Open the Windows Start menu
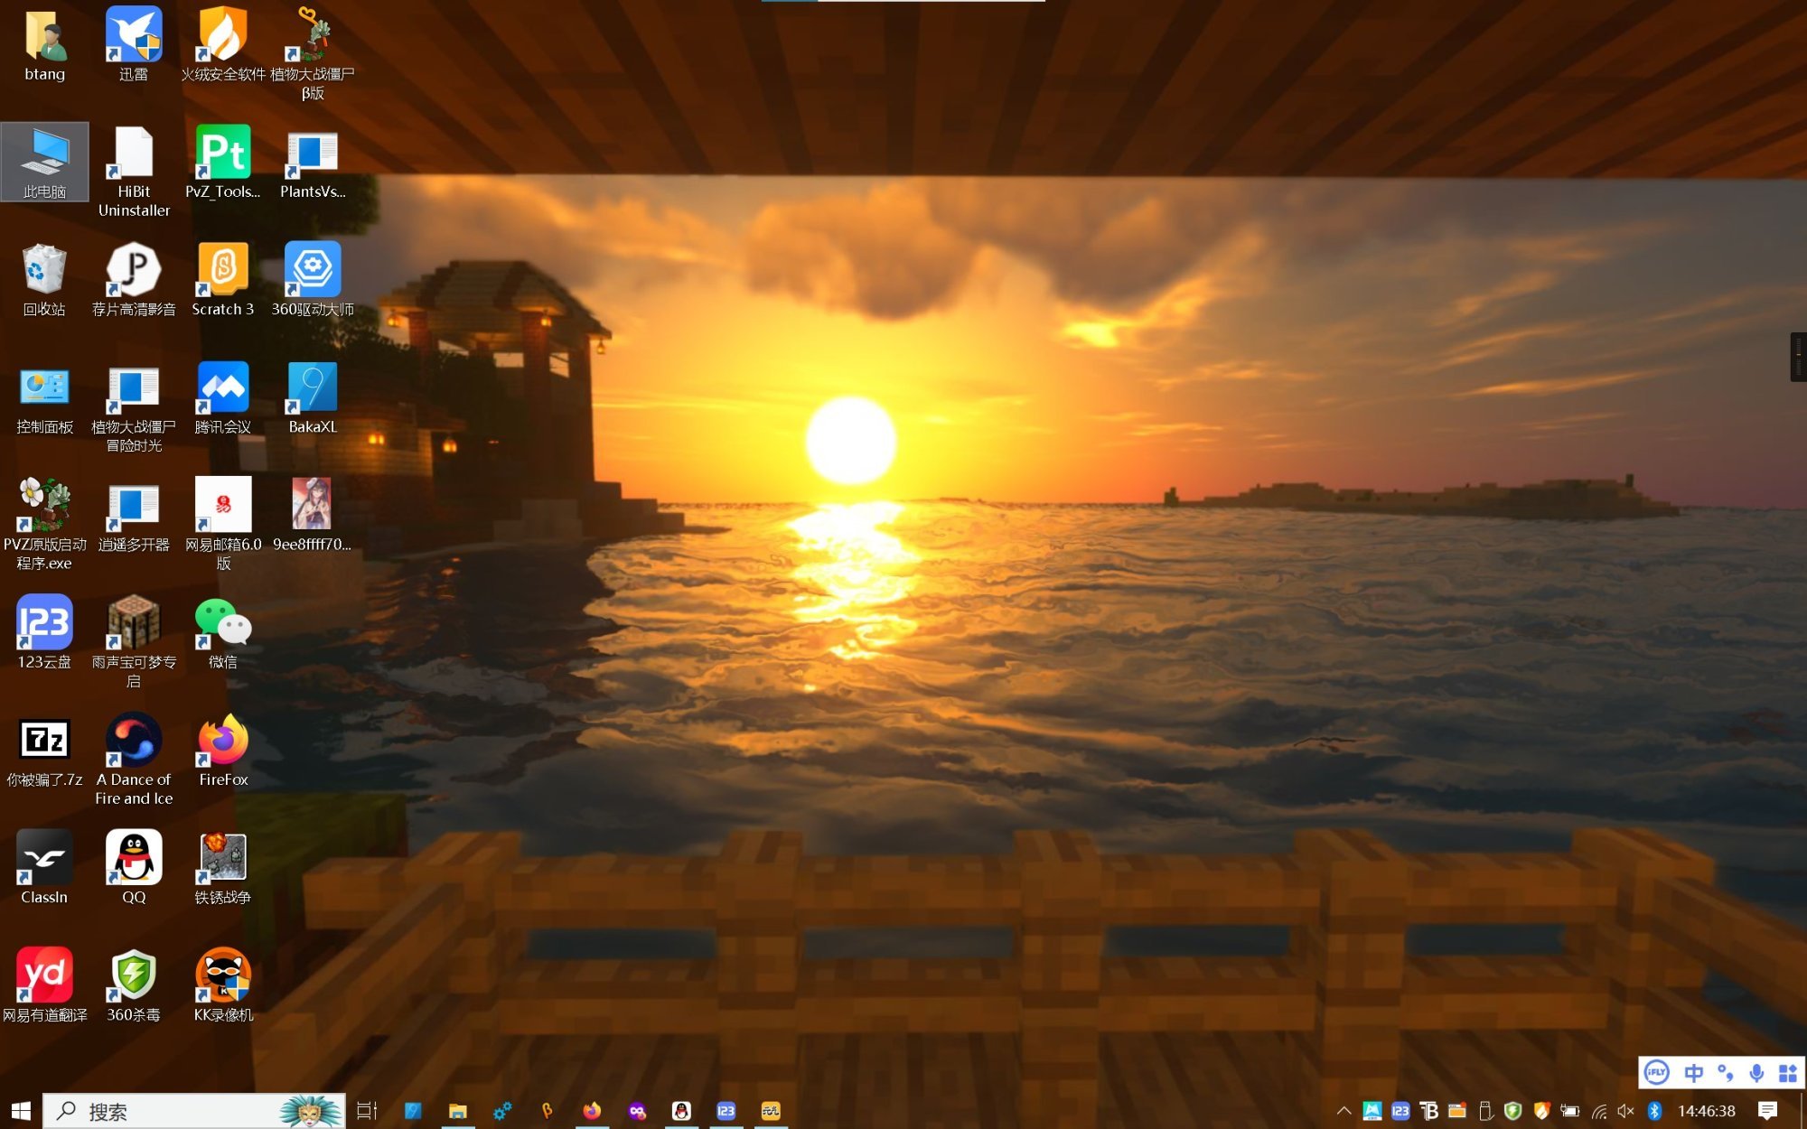 click(x=21, y=1111)
